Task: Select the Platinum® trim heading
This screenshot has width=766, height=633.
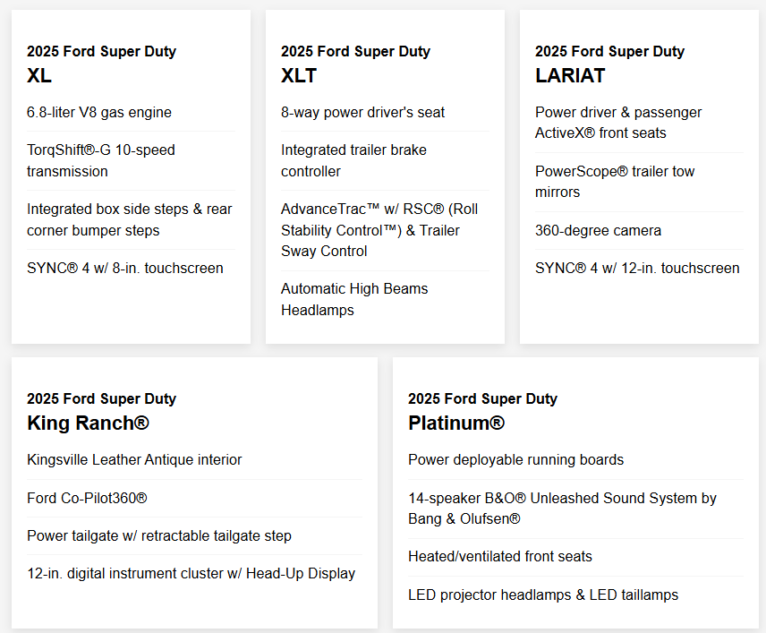Action: [456, 423]
